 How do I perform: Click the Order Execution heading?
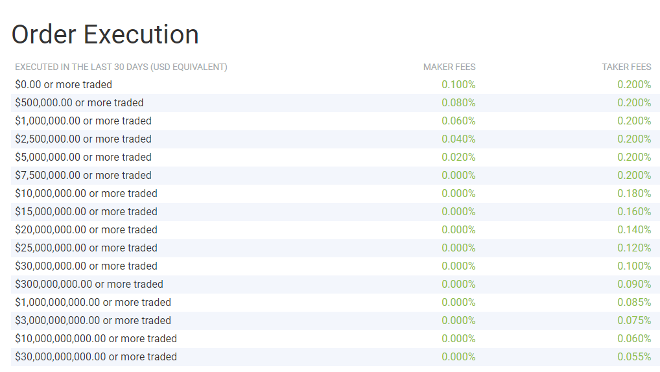[x=105, y=34]
